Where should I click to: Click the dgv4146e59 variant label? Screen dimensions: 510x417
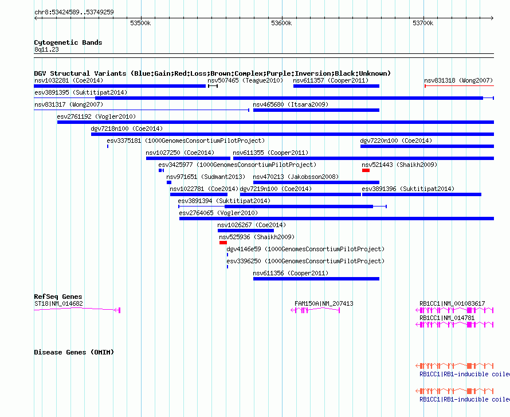pos(305,249)
